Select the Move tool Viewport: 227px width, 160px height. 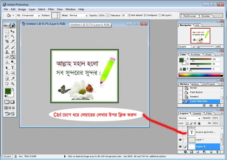coord(12,31)
